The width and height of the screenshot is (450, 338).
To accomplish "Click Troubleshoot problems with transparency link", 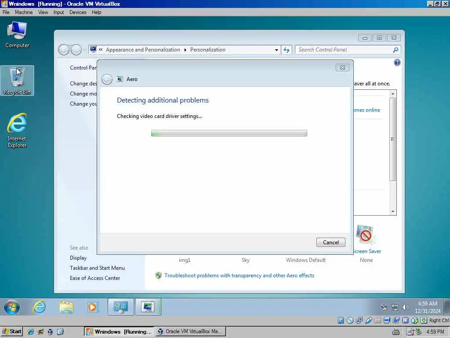I will pos(239,276).
